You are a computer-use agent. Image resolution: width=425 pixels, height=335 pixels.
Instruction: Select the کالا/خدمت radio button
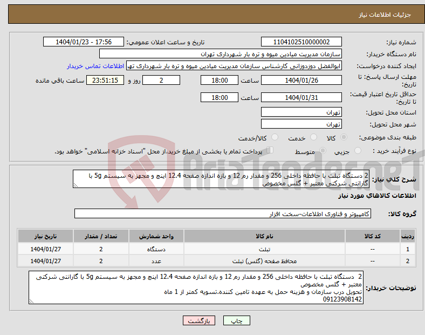point(275,137)
